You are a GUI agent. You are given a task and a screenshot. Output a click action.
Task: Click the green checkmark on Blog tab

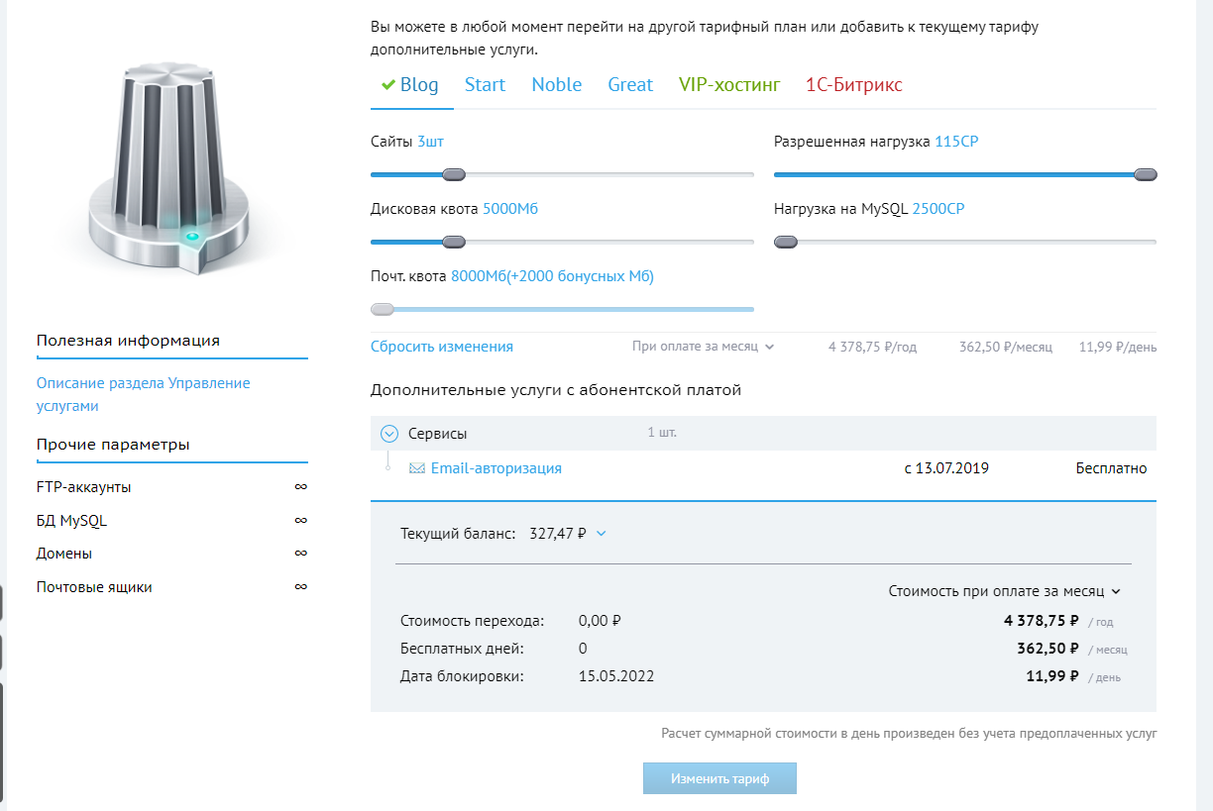pyautogui.click(x=387, y=85)
